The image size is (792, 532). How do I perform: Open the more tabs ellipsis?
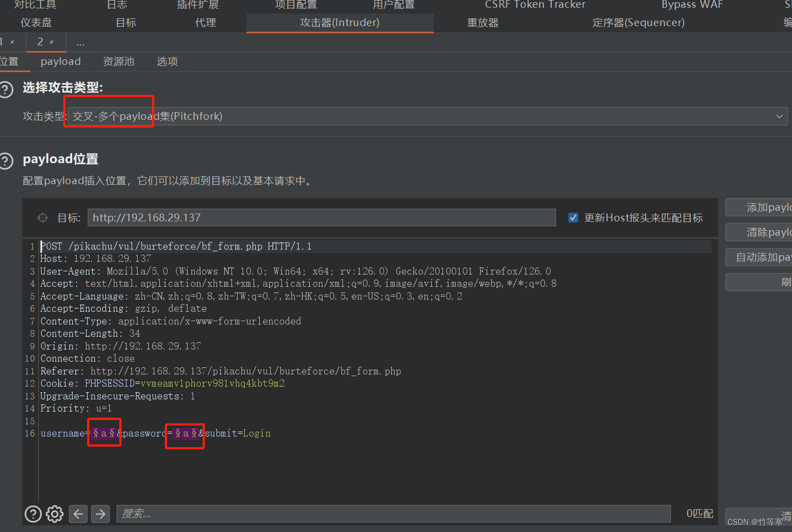point(80,43)
